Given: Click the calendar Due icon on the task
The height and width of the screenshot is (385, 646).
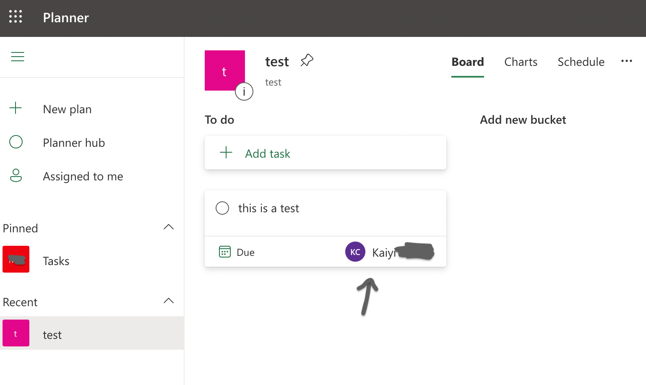Looking at the screenshot, I should tap(225, 252).
